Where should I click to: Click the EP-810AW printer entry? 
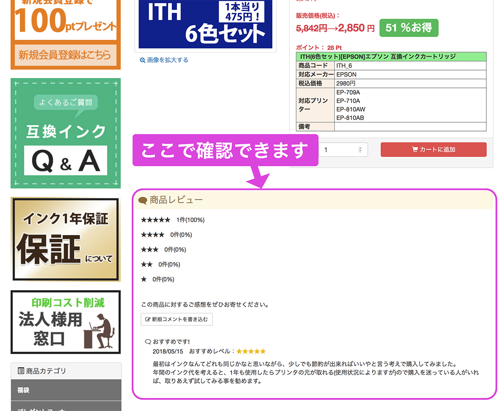pos(351,109)
